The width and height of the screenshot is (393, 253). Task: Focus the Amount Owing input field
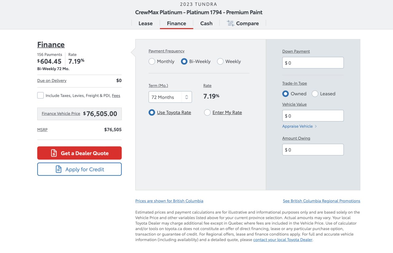coord(313,150)
